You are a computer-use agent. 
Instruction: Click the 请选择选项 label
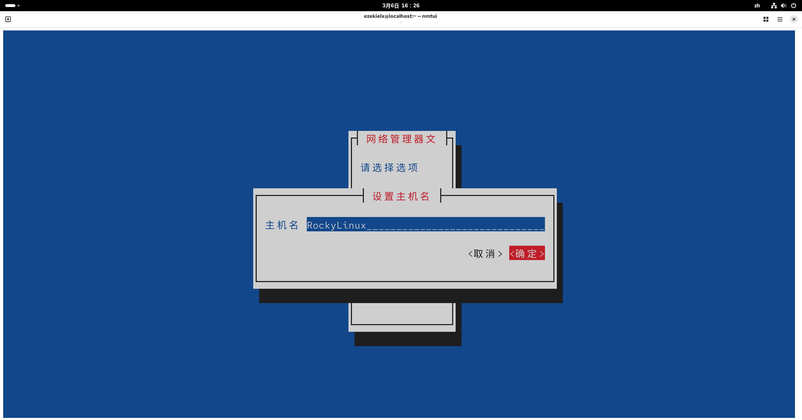389,168
